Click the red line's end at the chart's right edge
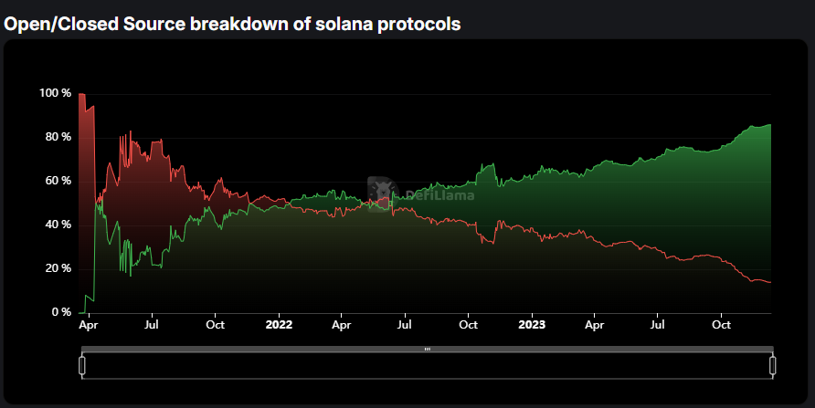Image resolution: width=815 pixels, height=408 pixels. tap(770, 282)
